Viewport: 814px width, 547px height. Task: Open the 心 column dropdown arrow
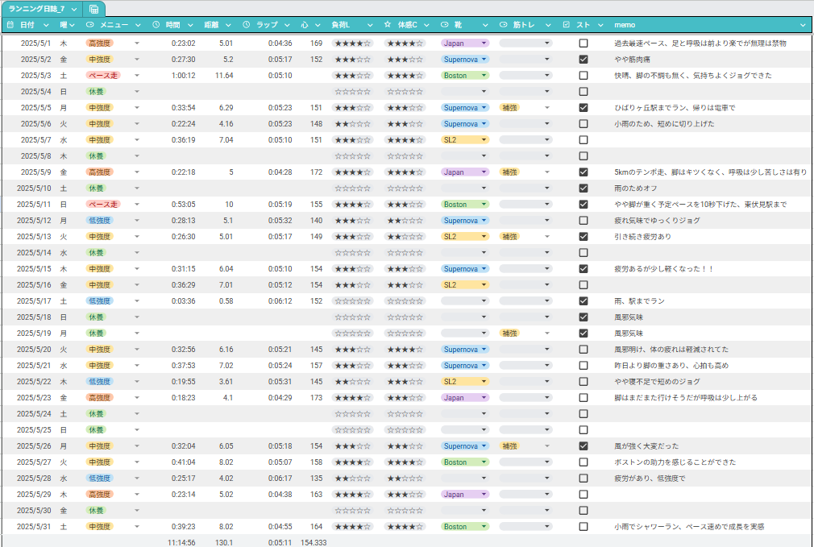pyautogui.click(x=318, y=25)
